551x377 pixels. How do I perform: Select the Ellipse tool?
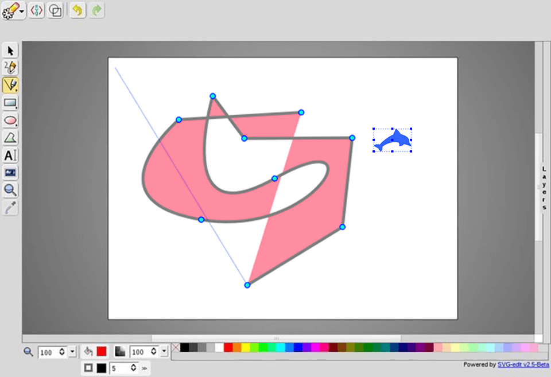10,120
